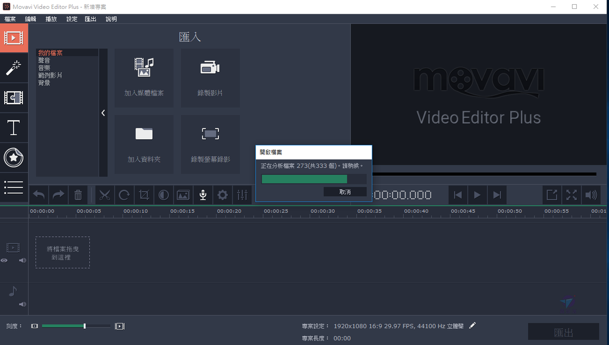
Task: Click the Rotate clip icon
Action: point(124,195)
